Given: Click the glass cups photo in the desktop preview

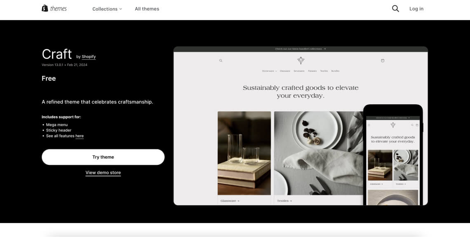Looking at the screenshot, I should click(x=244, y=153).
